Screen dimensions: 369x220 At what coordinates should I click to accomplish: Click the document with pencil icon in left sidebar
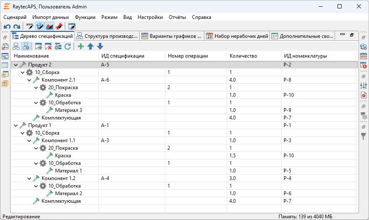click(x=5, y=47)
